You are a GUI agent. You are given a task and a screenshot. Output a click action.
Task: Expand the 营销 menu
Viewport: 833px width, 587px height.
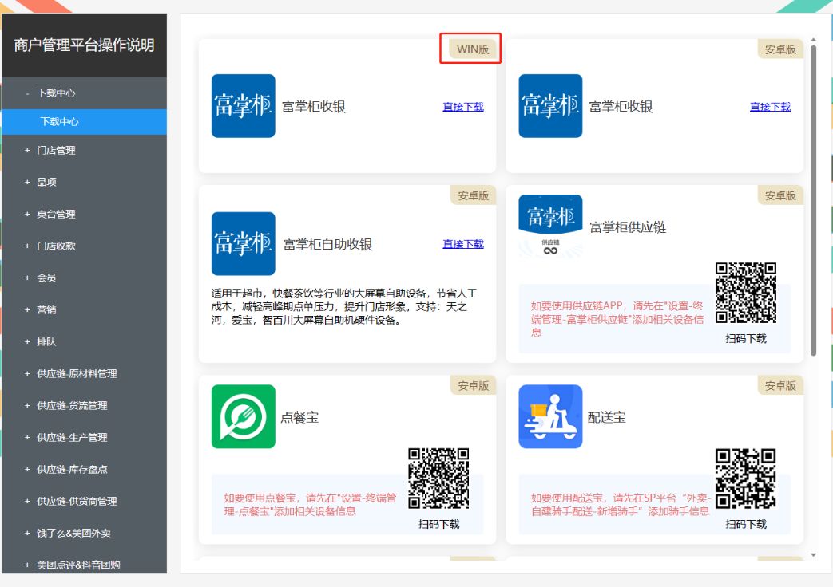85,309
